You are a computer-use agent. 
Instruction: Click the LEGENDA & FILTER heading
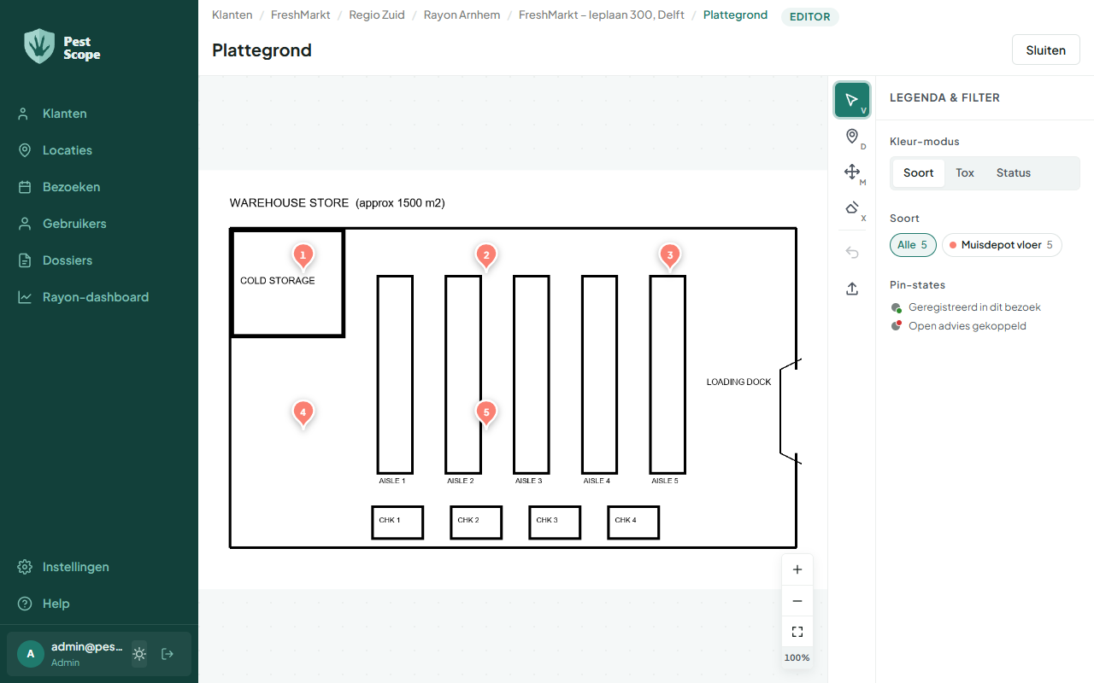[944, 97]
